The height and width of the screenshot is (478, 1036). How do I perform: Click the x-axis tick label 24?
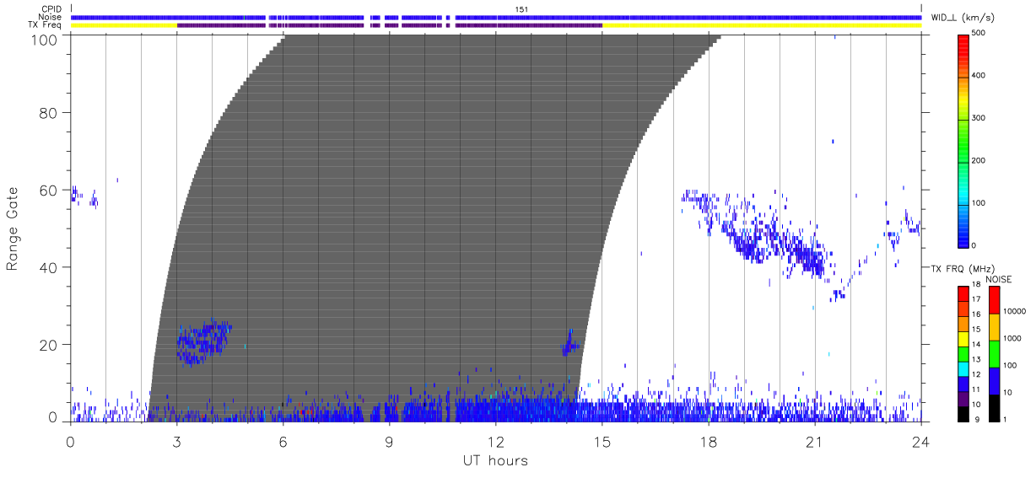coord(921,440)
